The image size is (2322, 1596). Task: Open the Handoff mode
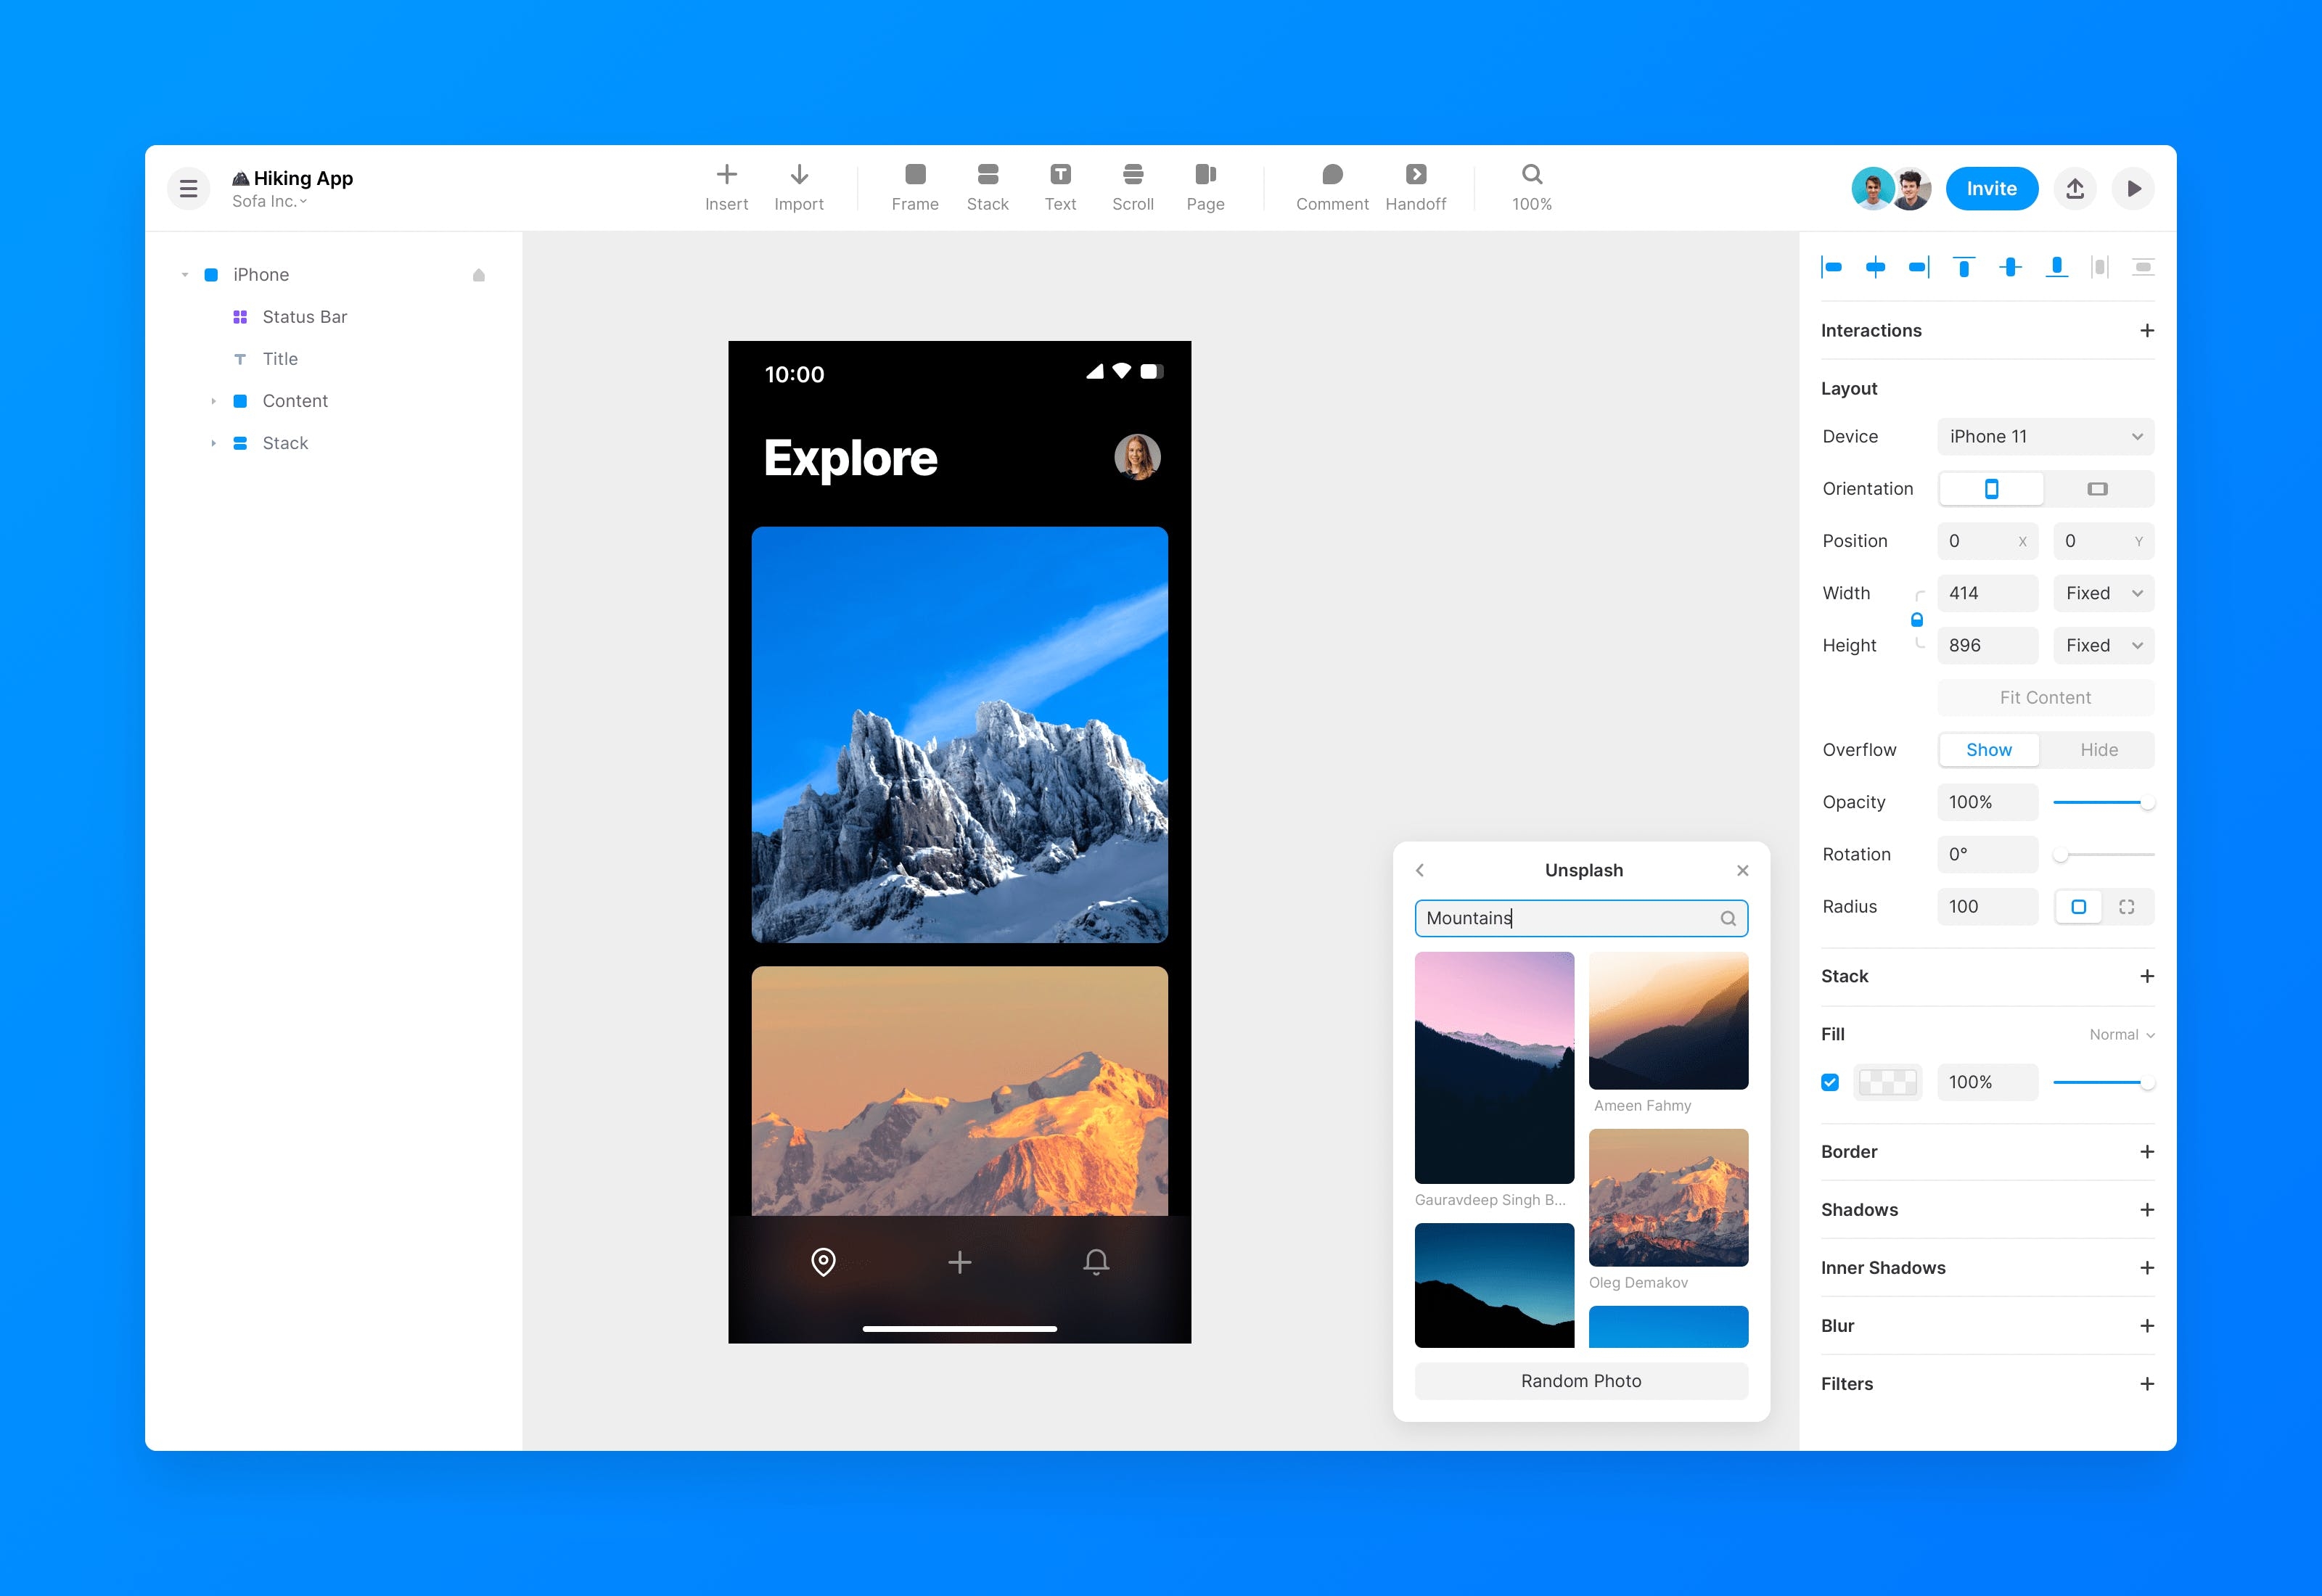click(1416, 188)
